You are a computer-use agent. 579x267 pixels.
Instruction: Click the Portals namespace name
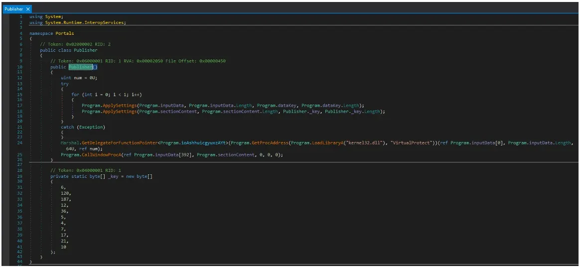[x=65, y=33]
